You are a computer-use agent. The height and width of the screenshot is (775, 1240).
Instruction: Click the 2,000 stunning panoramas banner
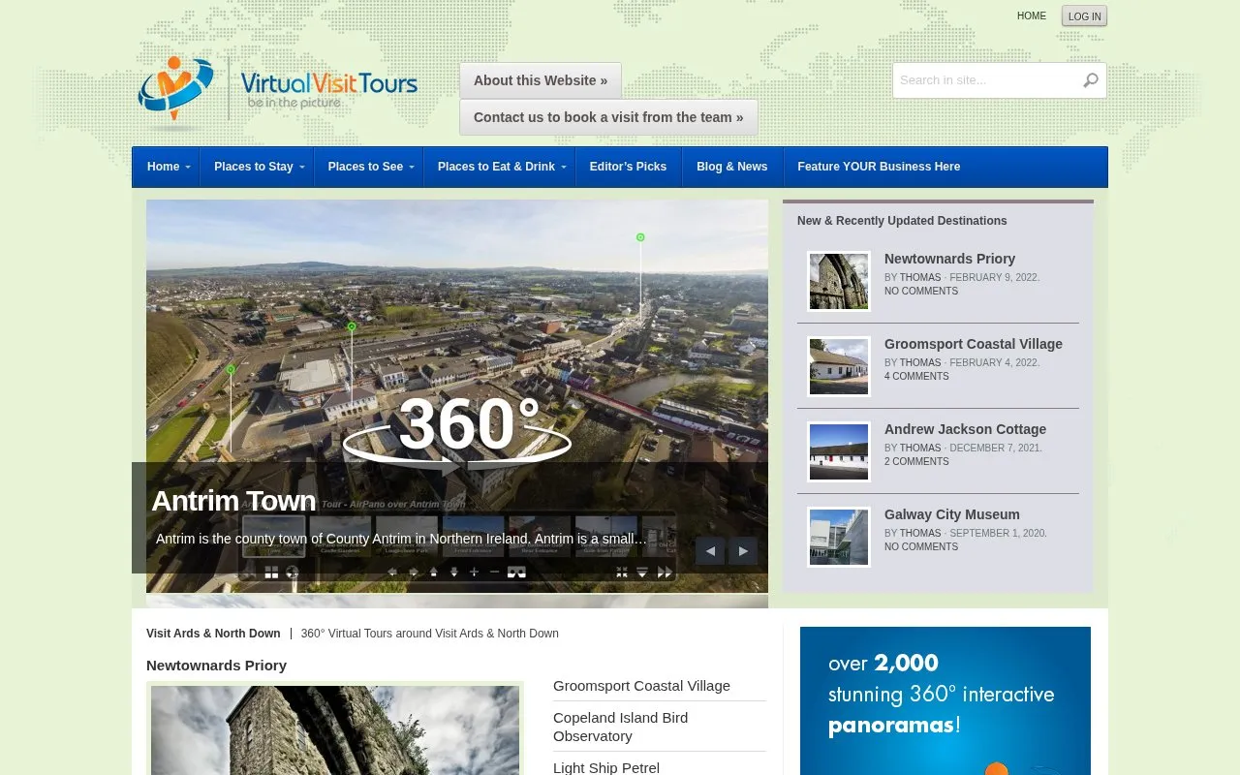coord(945,700)
